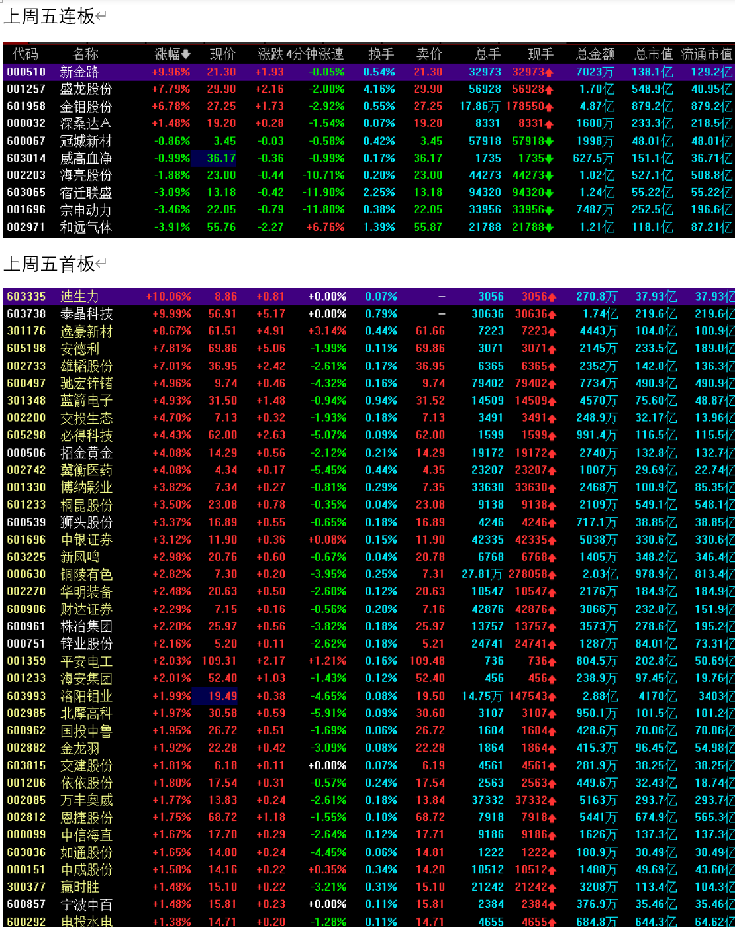Select stock row 新金路

[x=369, y=72]
